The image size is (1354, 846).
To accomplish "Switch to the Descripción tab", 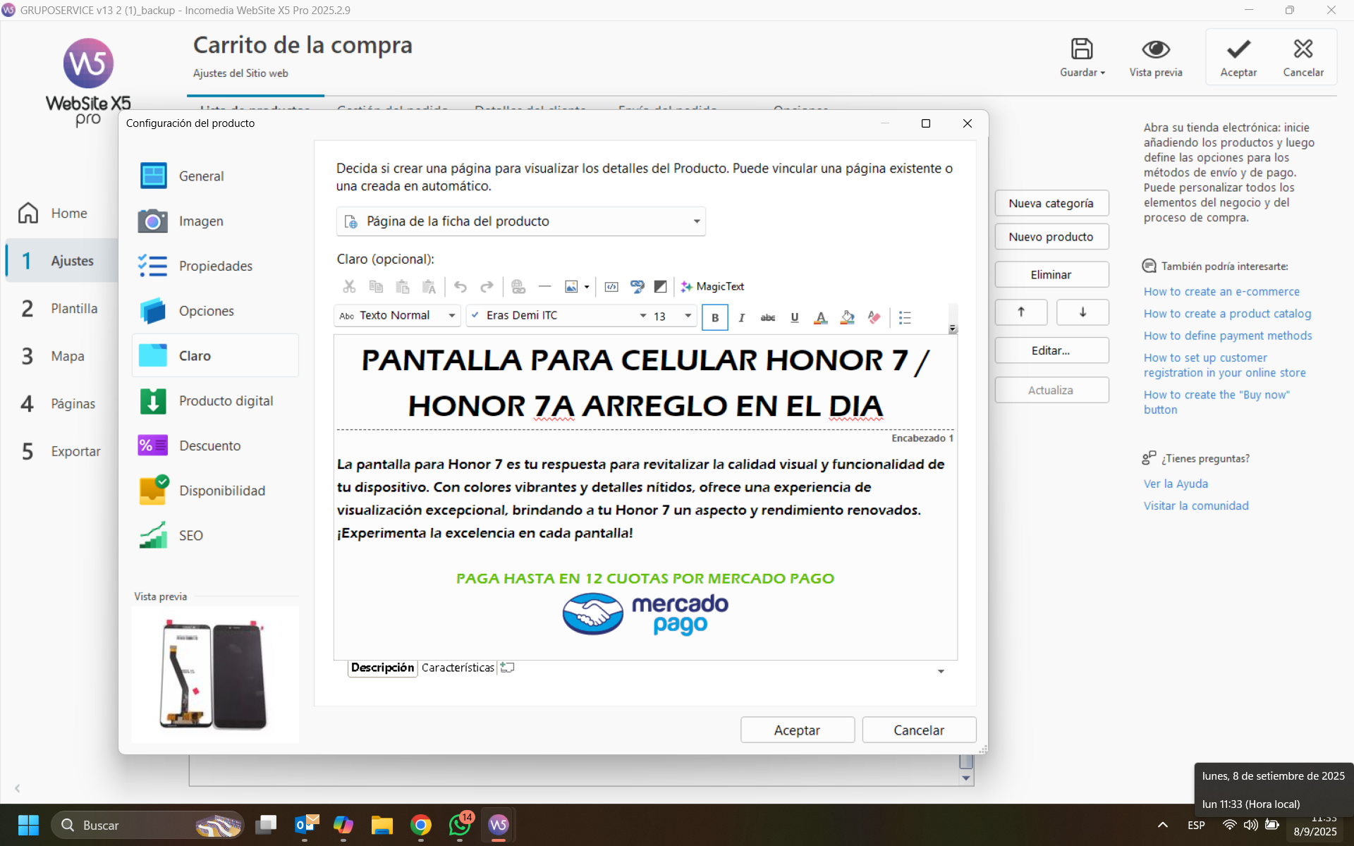I will 382,668.
